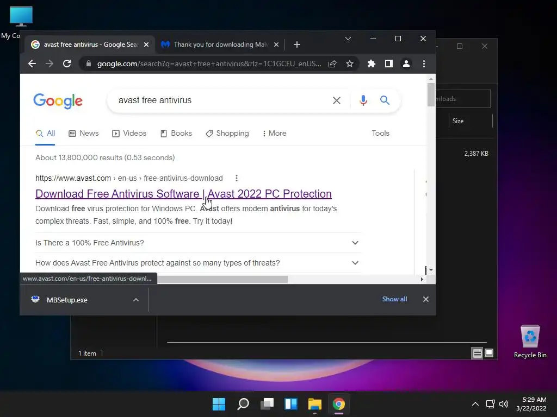Click the Chrome address bar URL

click(x=209, y=64)
